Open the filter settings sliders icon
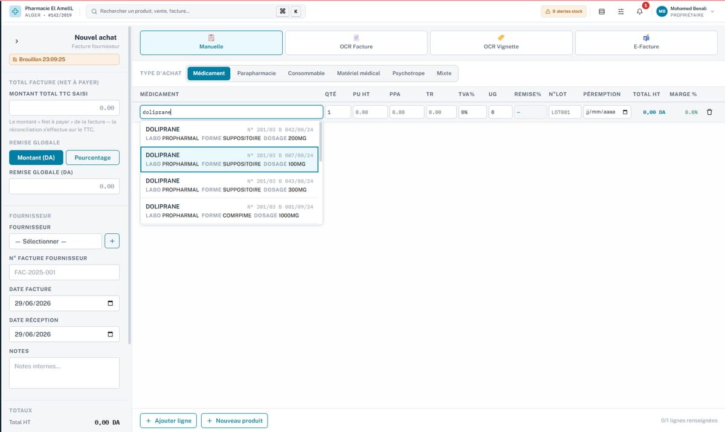The width and height of the screenshot is (725, 432). 620,11
